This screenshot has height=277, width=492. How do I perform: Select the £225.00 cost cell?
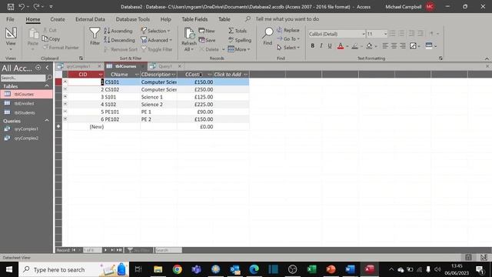click(x=195, y=105)
